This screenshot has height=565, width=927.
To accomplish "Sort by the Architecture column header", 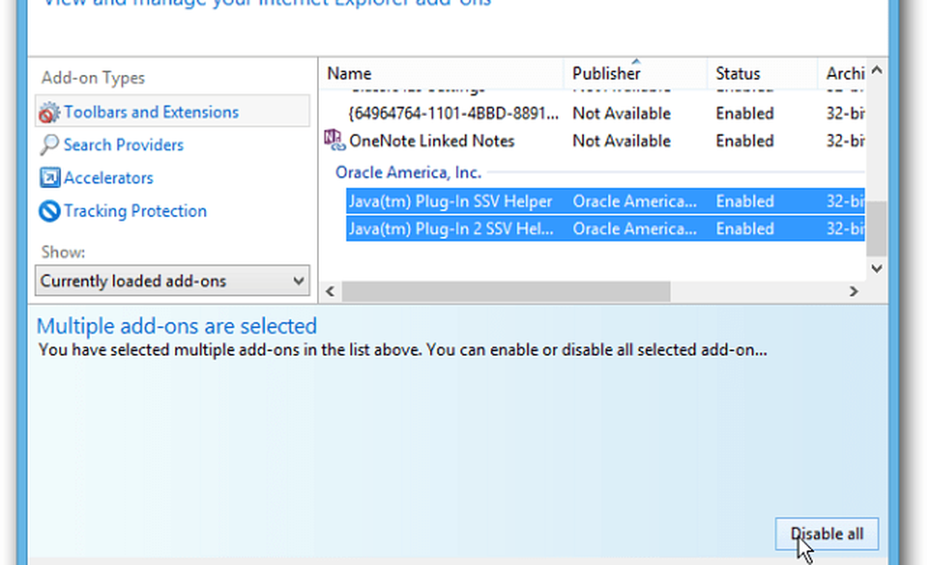I will (842, 73).
